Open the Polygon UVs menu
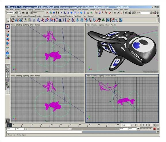 pos(94,9)
